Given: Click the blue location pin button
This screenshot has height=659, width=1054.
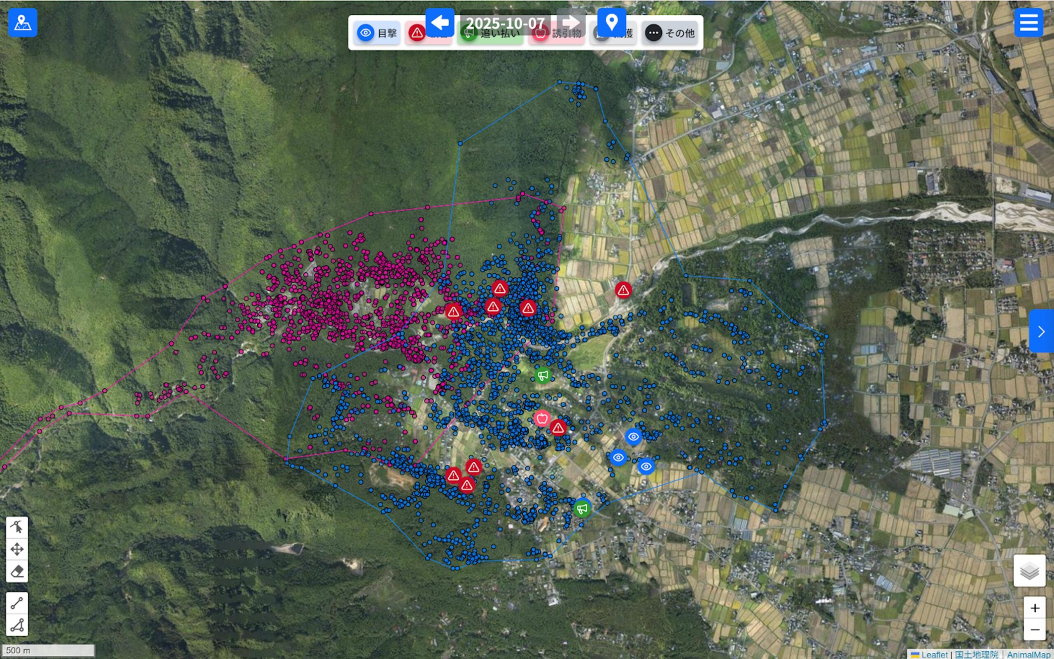Looking at the screenshot, I should (611, 22).
